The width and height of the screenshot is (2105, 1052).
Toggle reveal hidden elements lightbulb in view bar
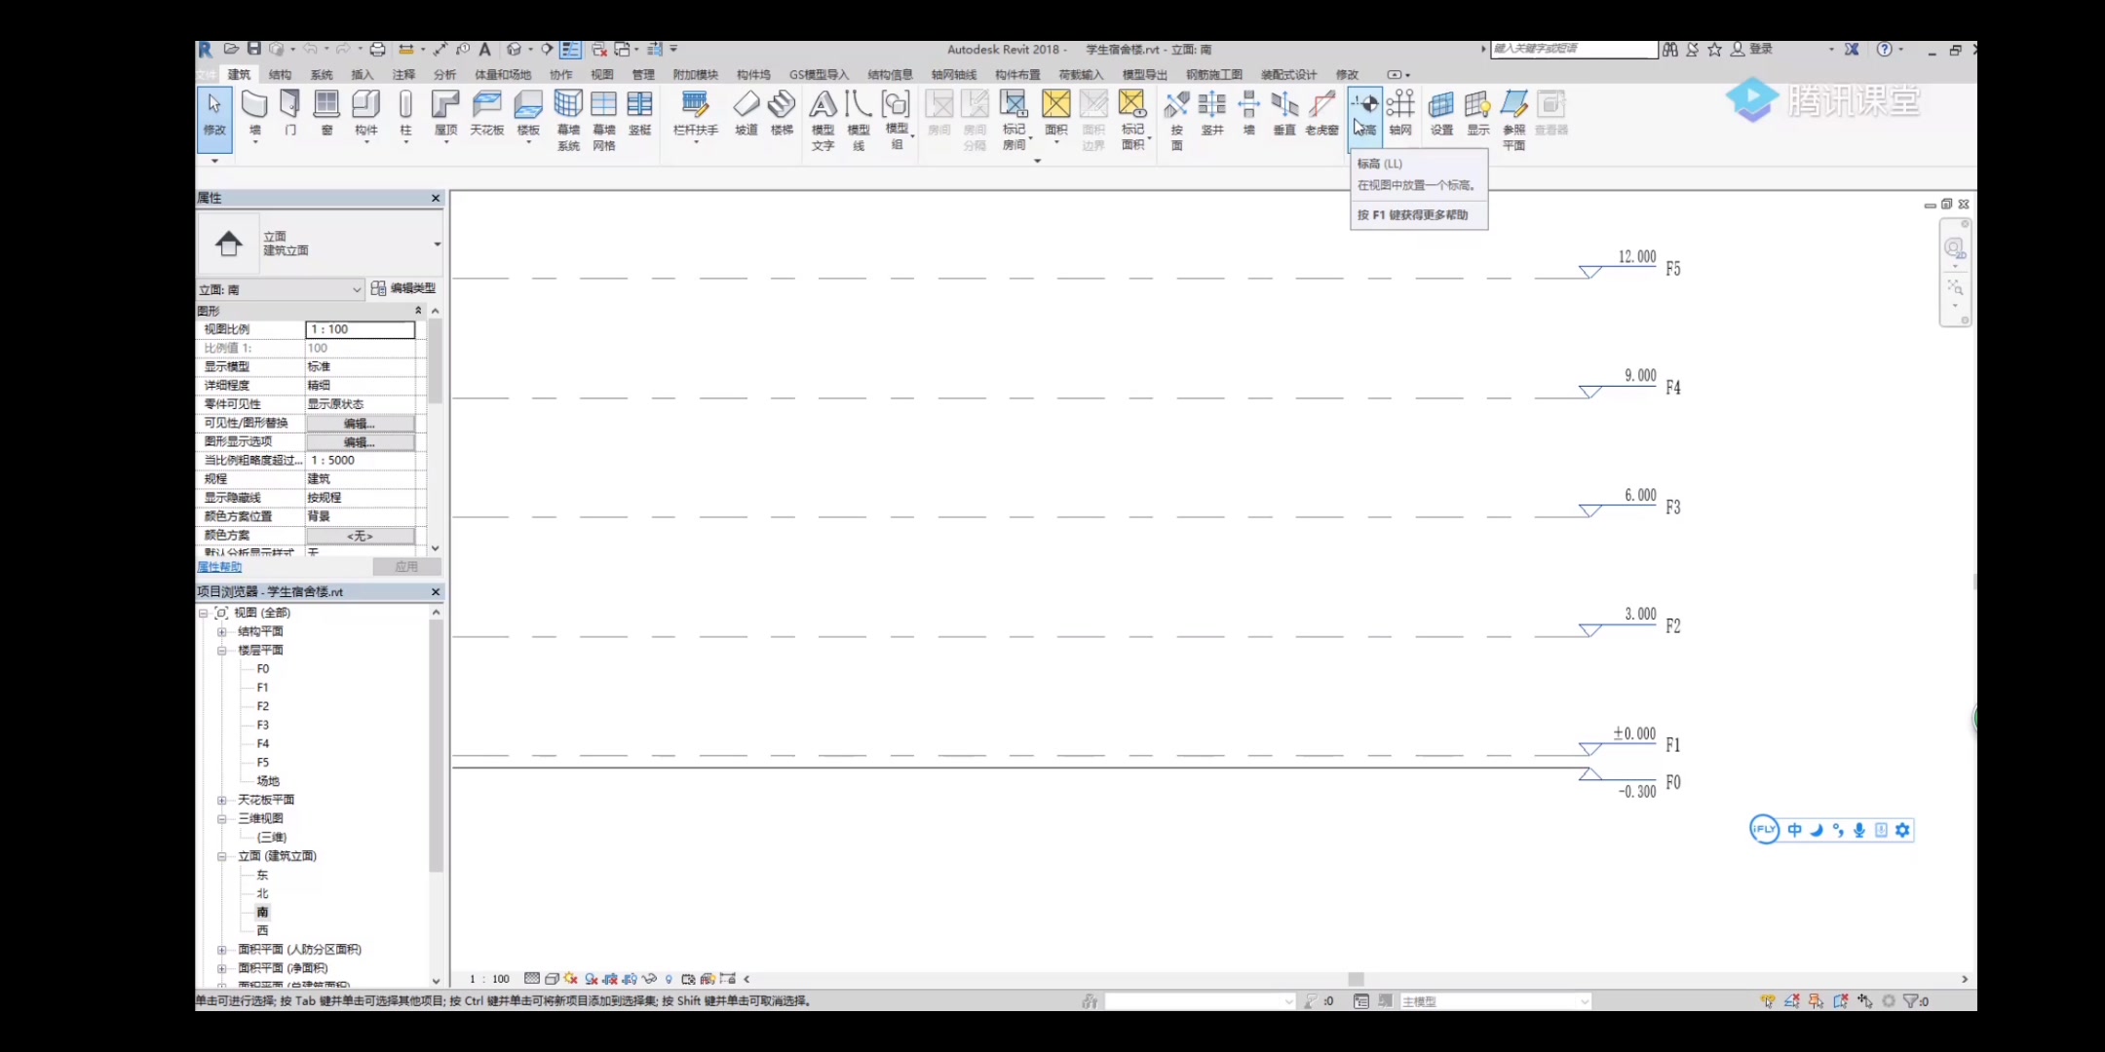point(669,979)
